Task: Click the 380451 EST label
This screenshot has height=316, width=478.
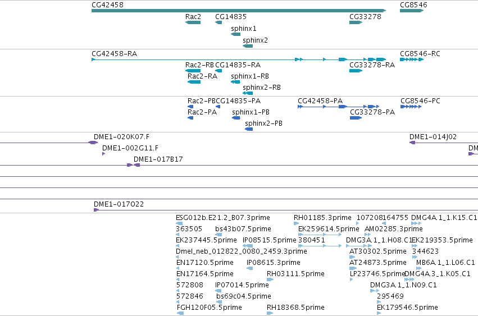Action: [x=312, y=240]
